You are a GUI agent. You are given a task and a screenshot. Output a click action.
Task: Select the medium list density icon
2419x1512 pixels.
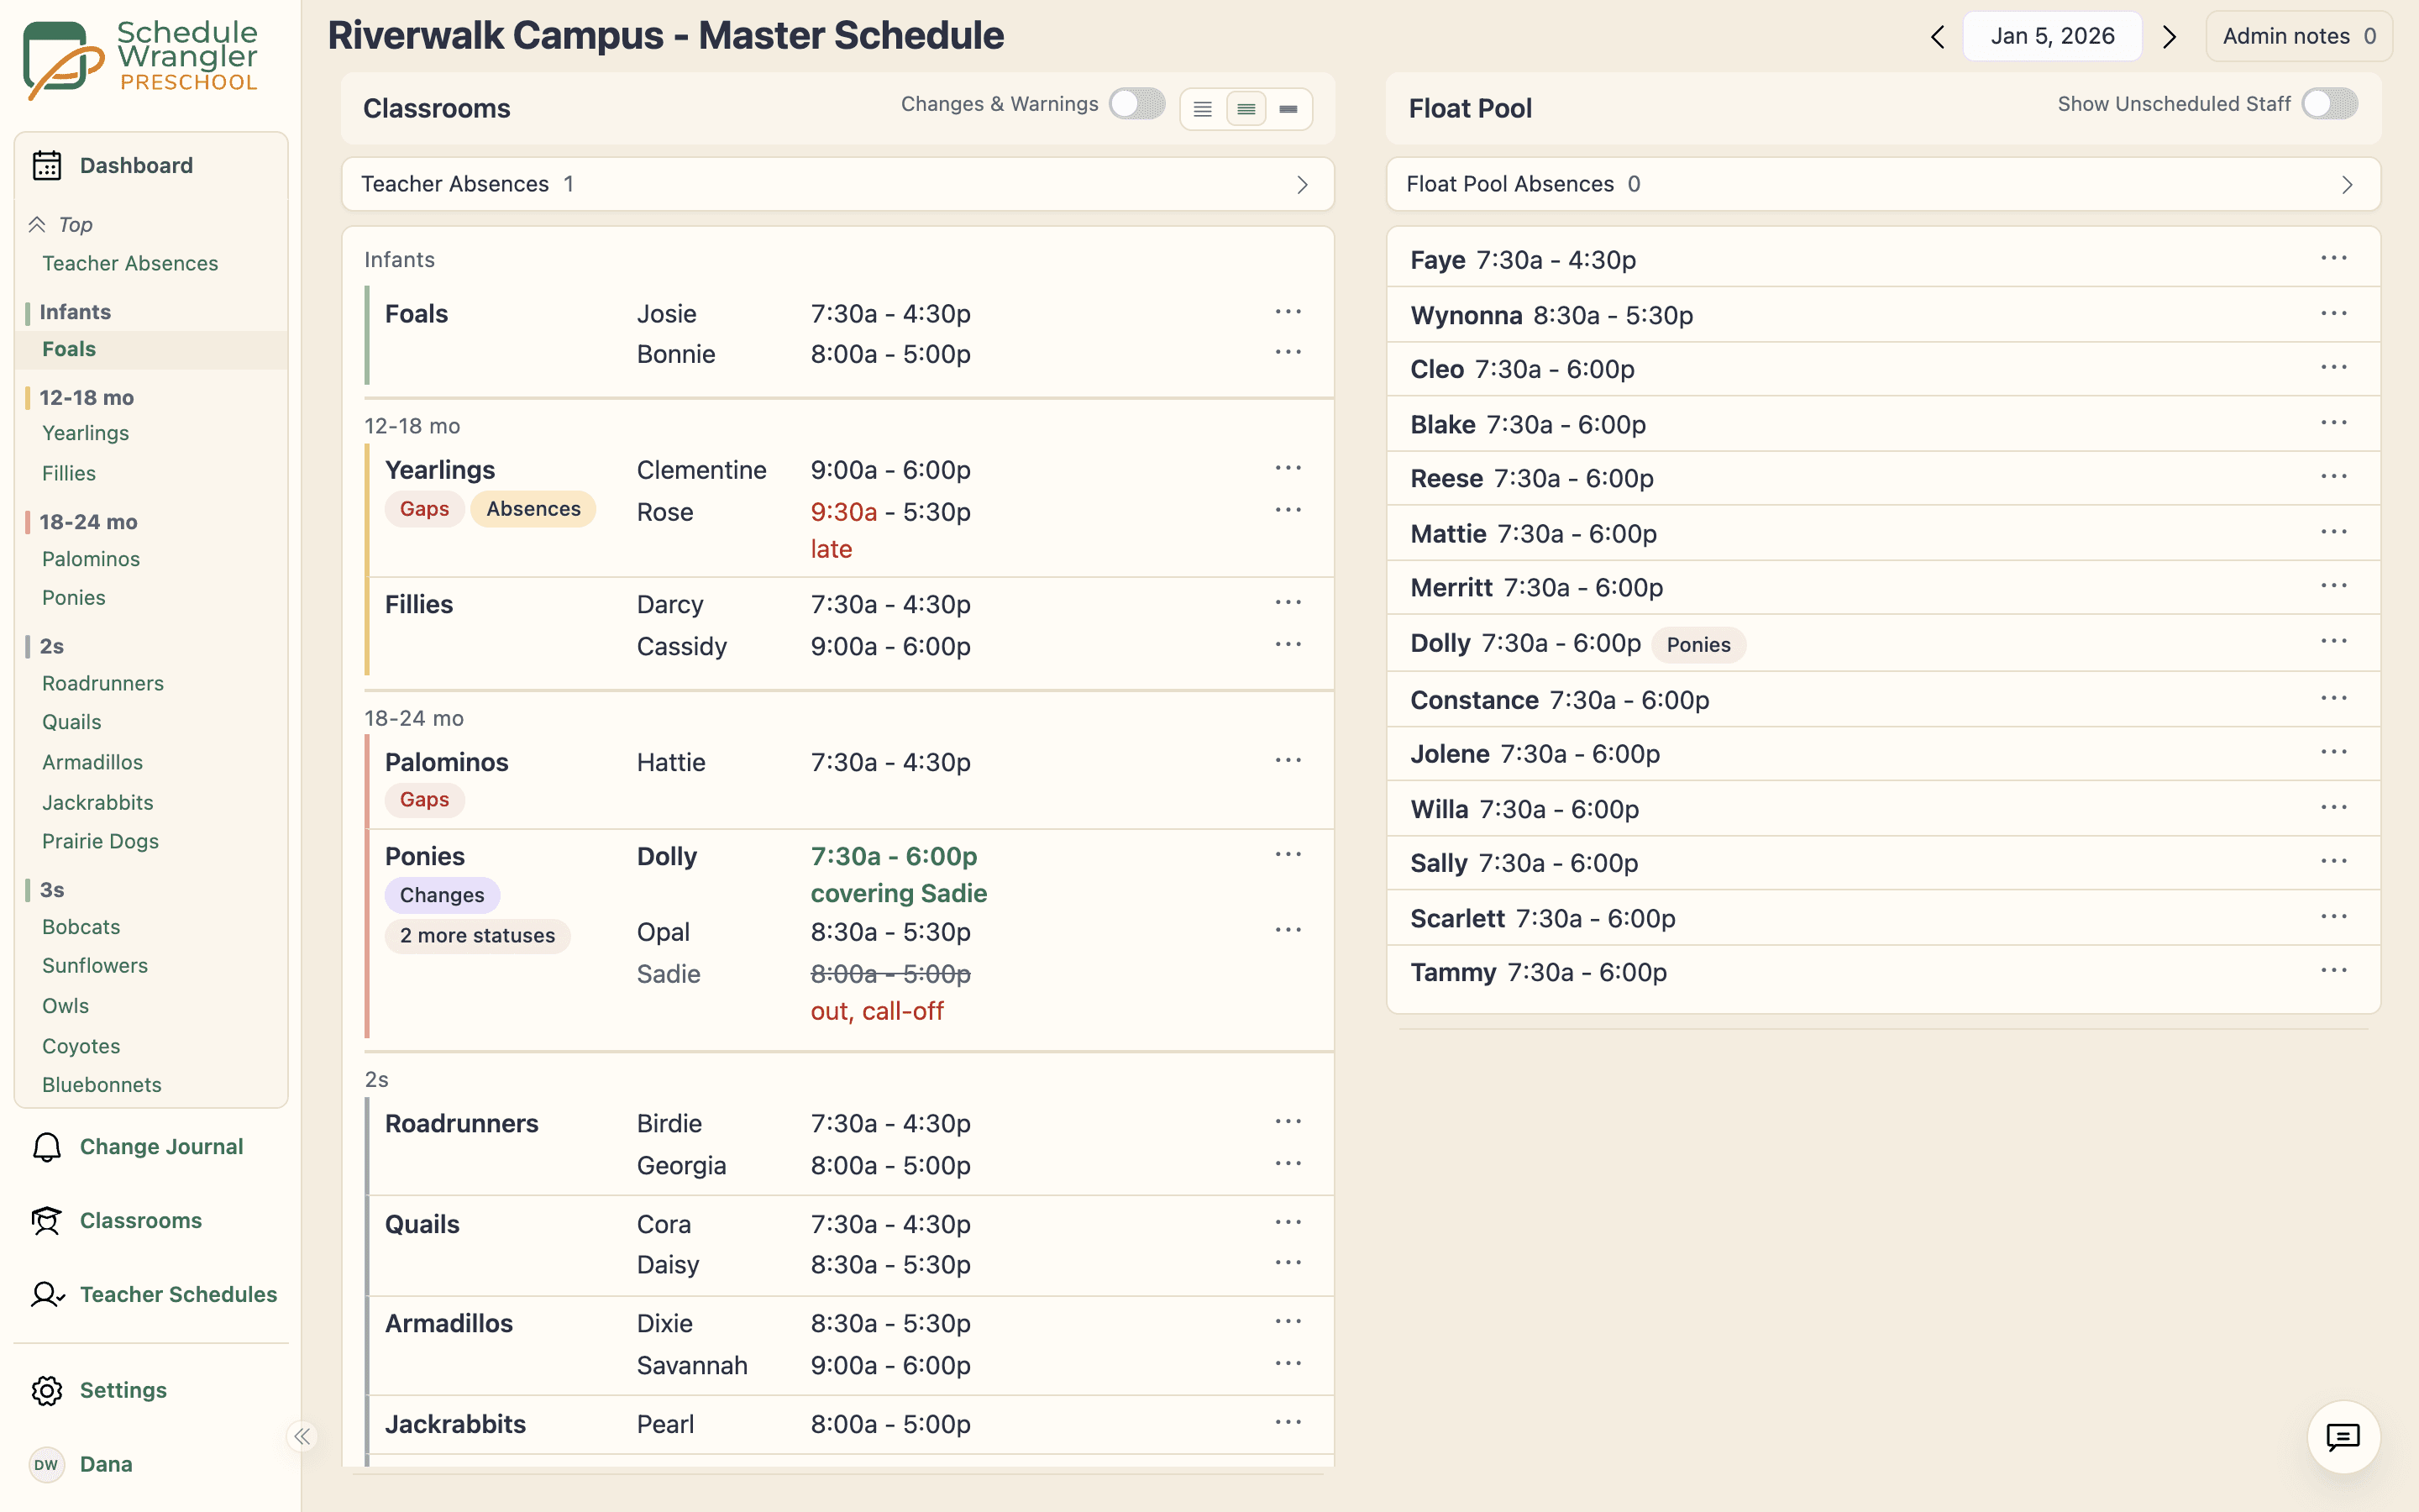(1246, 109)
